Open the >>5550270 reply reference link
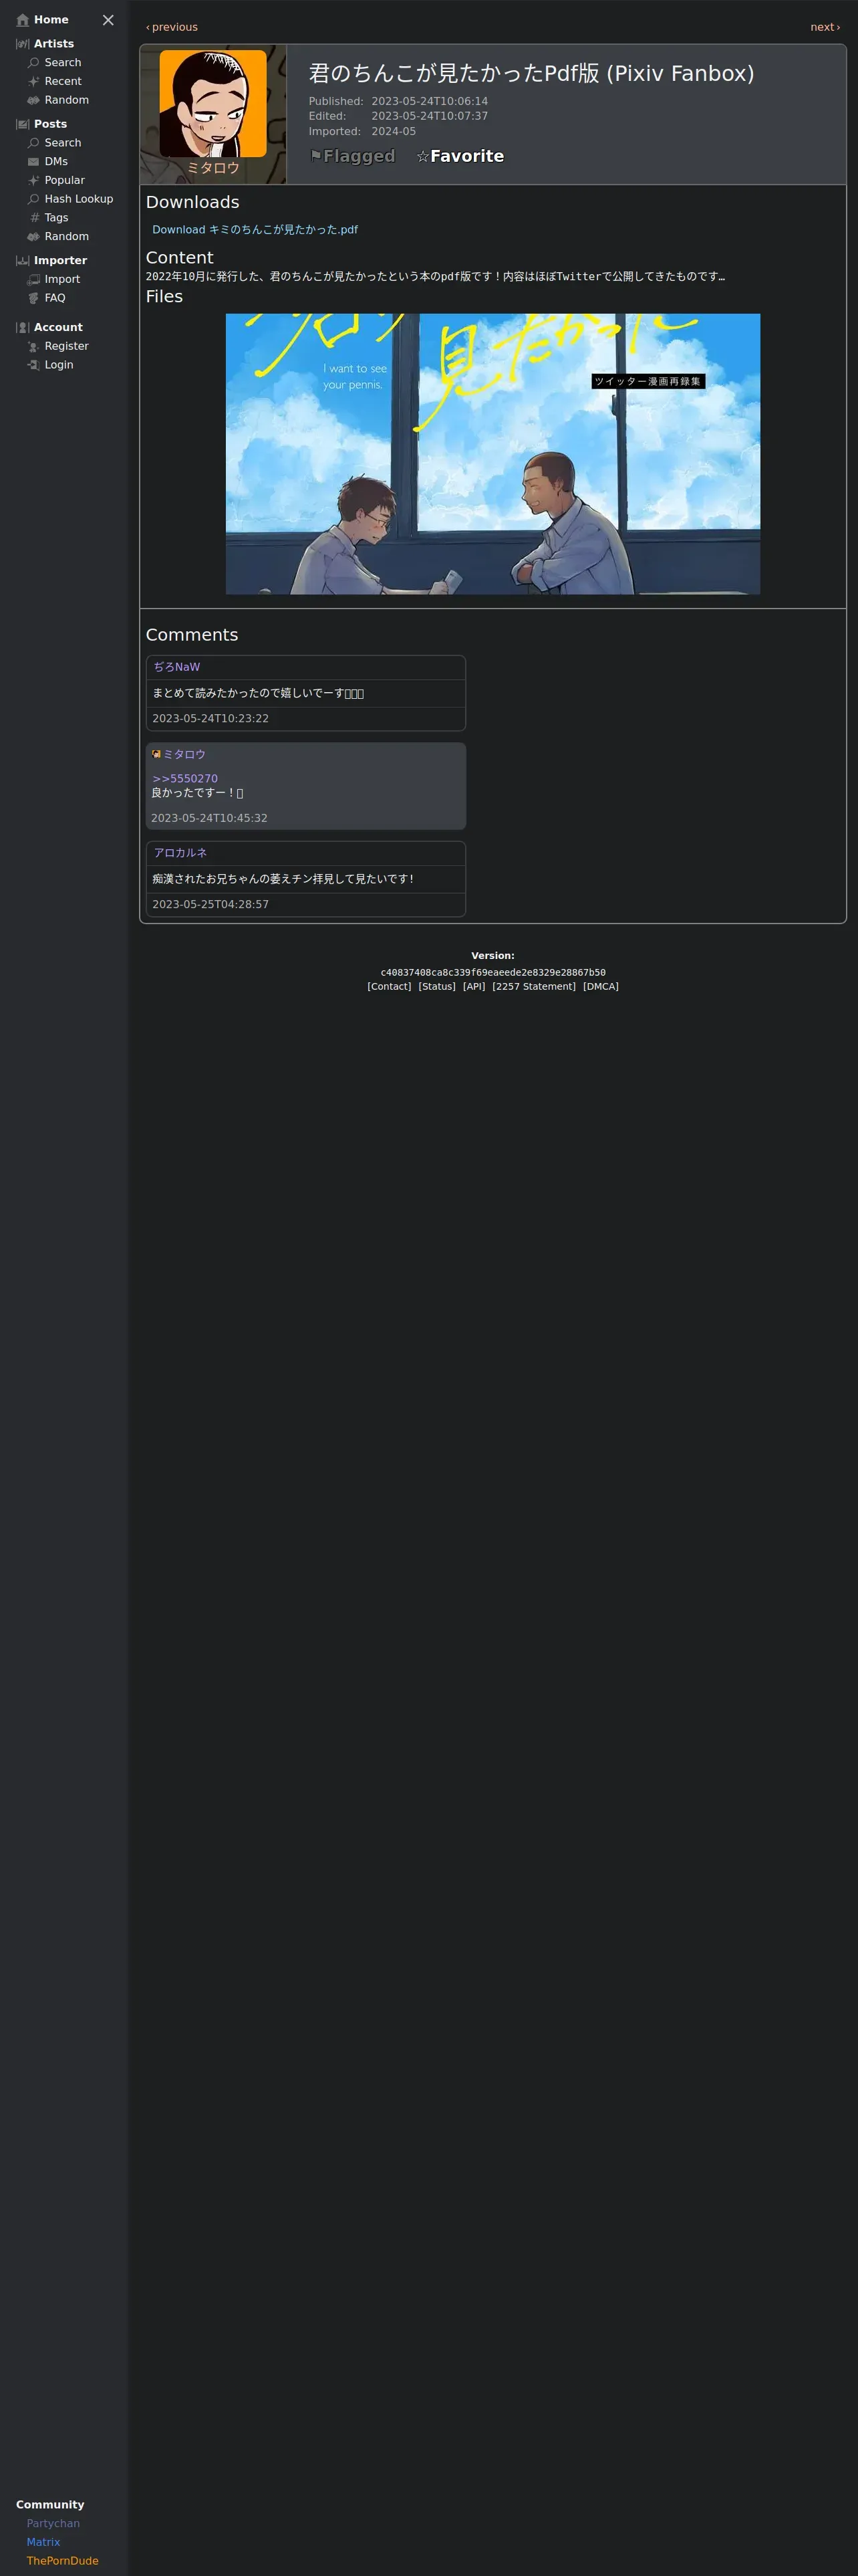858x2576 pixels. coord(185,779)
